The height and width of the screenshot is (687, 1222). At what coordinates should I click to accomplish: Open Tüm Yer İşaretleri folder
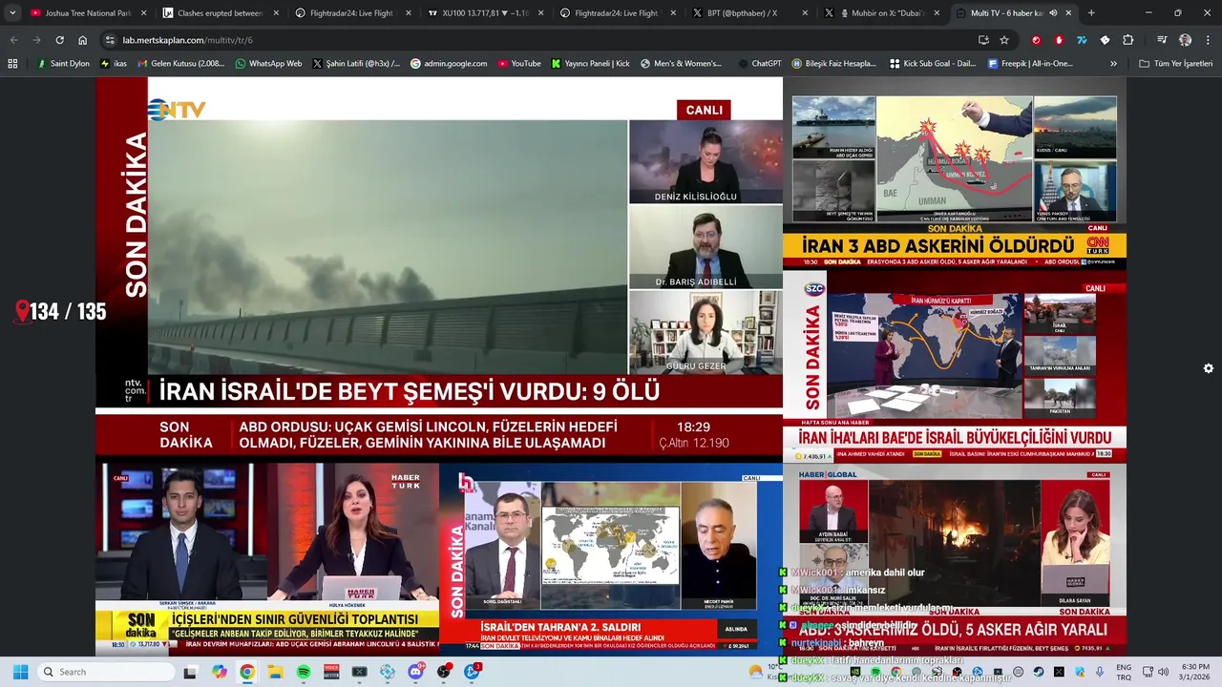click(1176, 64)
